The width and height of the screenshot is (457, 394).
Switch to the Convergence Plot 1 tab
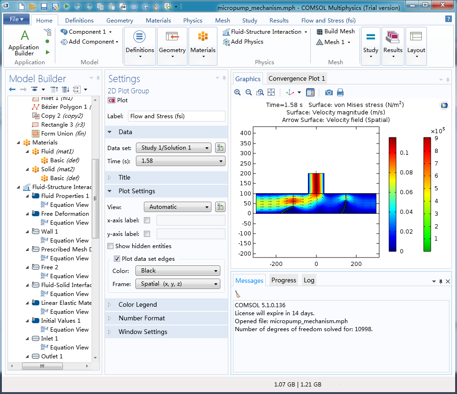tap(296, 78)
